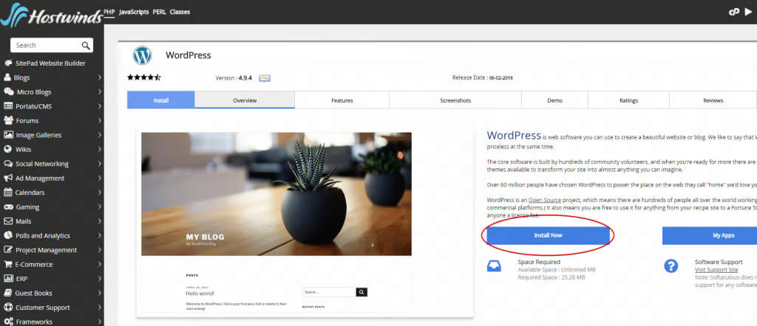Image resolution: width=757 pixels, height=326 pixels.
Task: Expand the Forums chevron
Action: point(99,120)
